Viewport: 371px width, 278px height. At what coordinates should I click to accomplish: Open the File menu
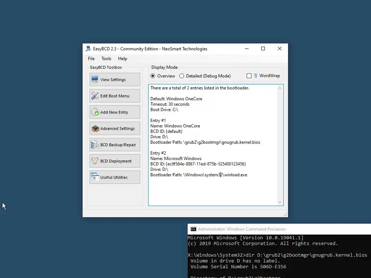point(91,59)
